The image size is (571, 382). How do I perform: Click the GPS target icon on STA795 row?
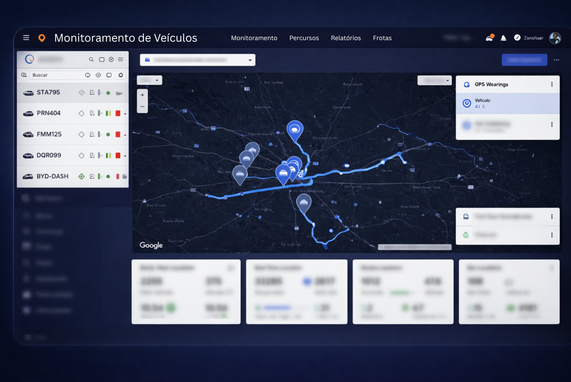tap(82, 93)
